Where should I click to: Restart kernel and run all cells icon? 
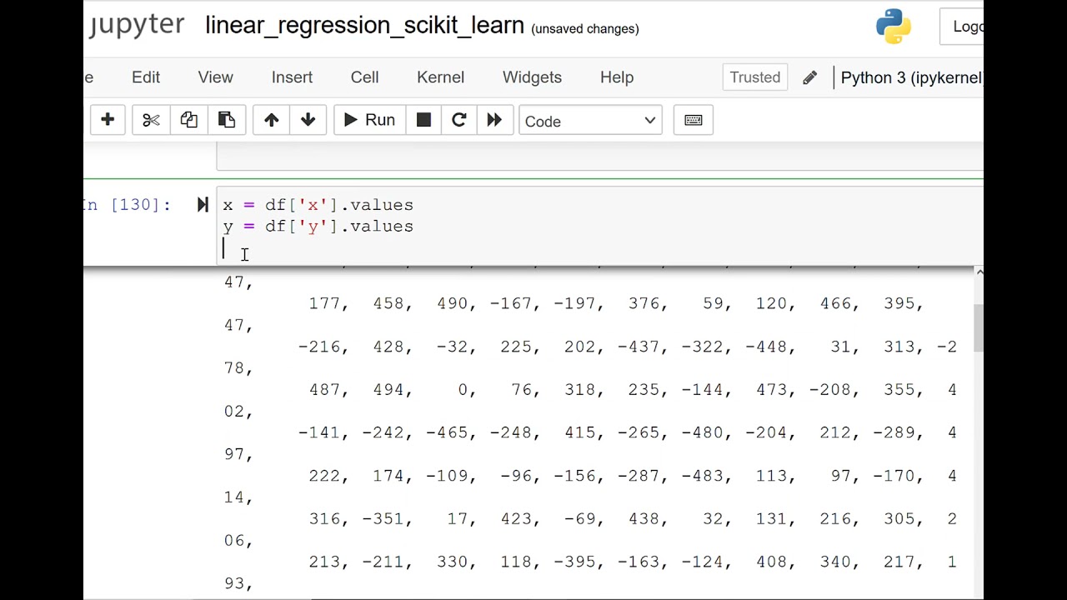pyautogui.click(x=494, y=120)
